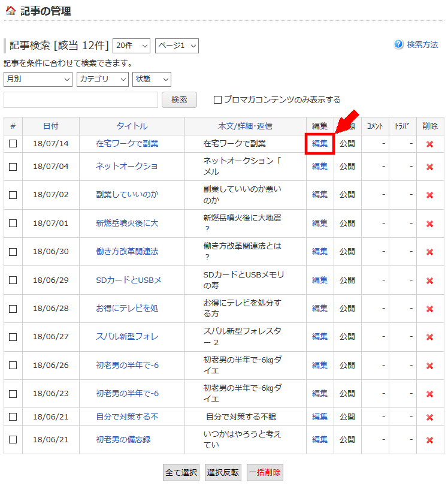Tick the checkbox for 18/06/30 article
448x486 pixels.
click(13, 252)
